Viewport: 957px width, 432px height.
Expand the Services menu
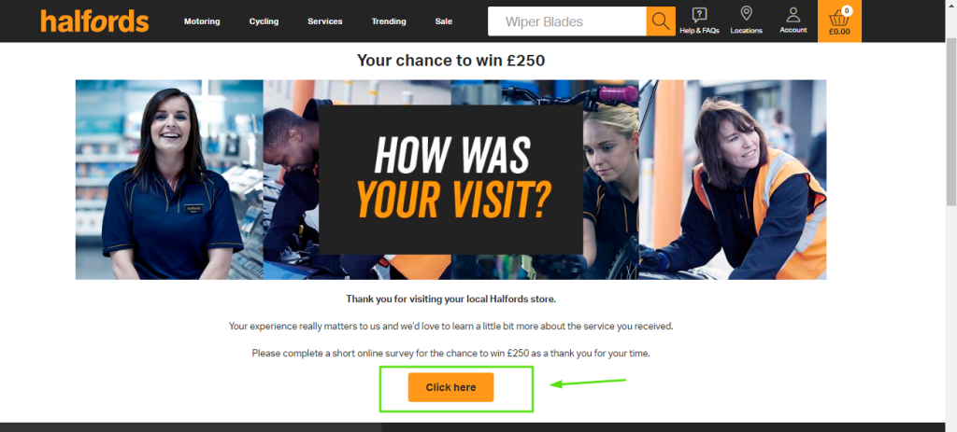point(324,21)
